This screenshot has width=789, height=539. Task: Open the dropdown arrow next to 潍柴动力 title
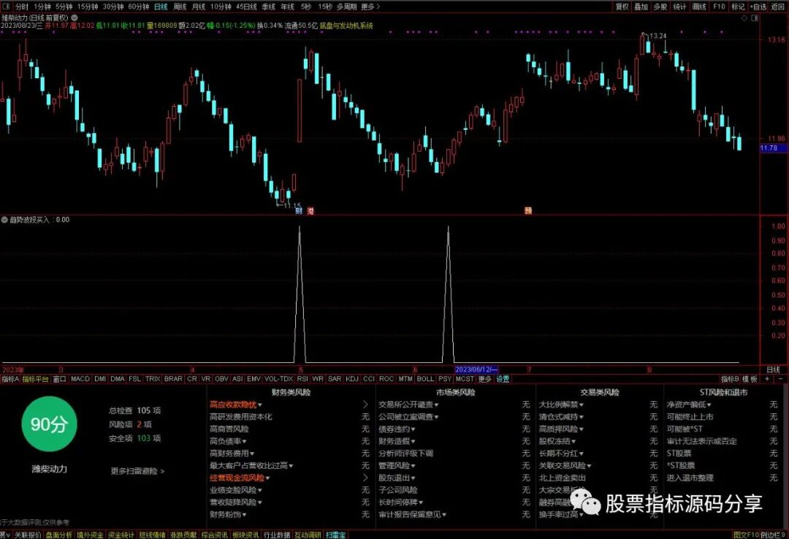[75, 18]
